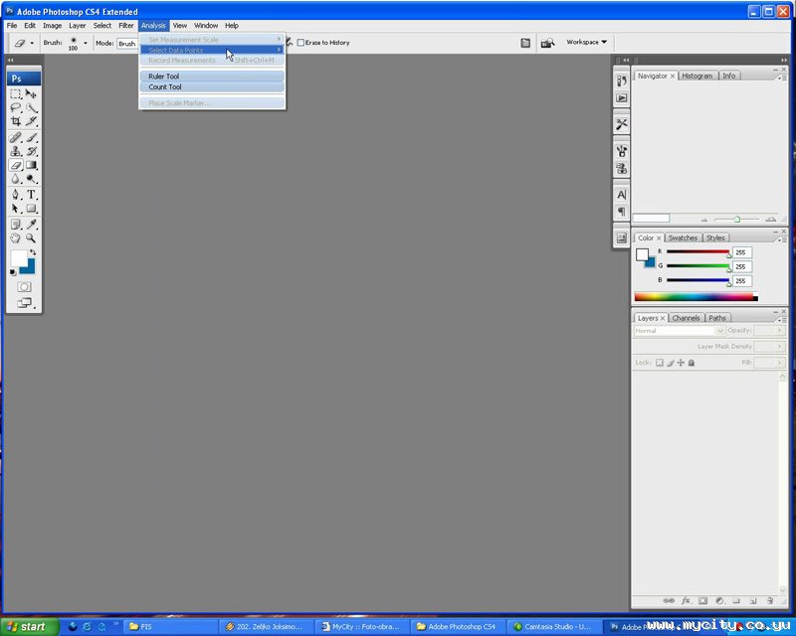Select the Rectangular Marquee tool
Screen dimensions: 796x636
point(16,93)
